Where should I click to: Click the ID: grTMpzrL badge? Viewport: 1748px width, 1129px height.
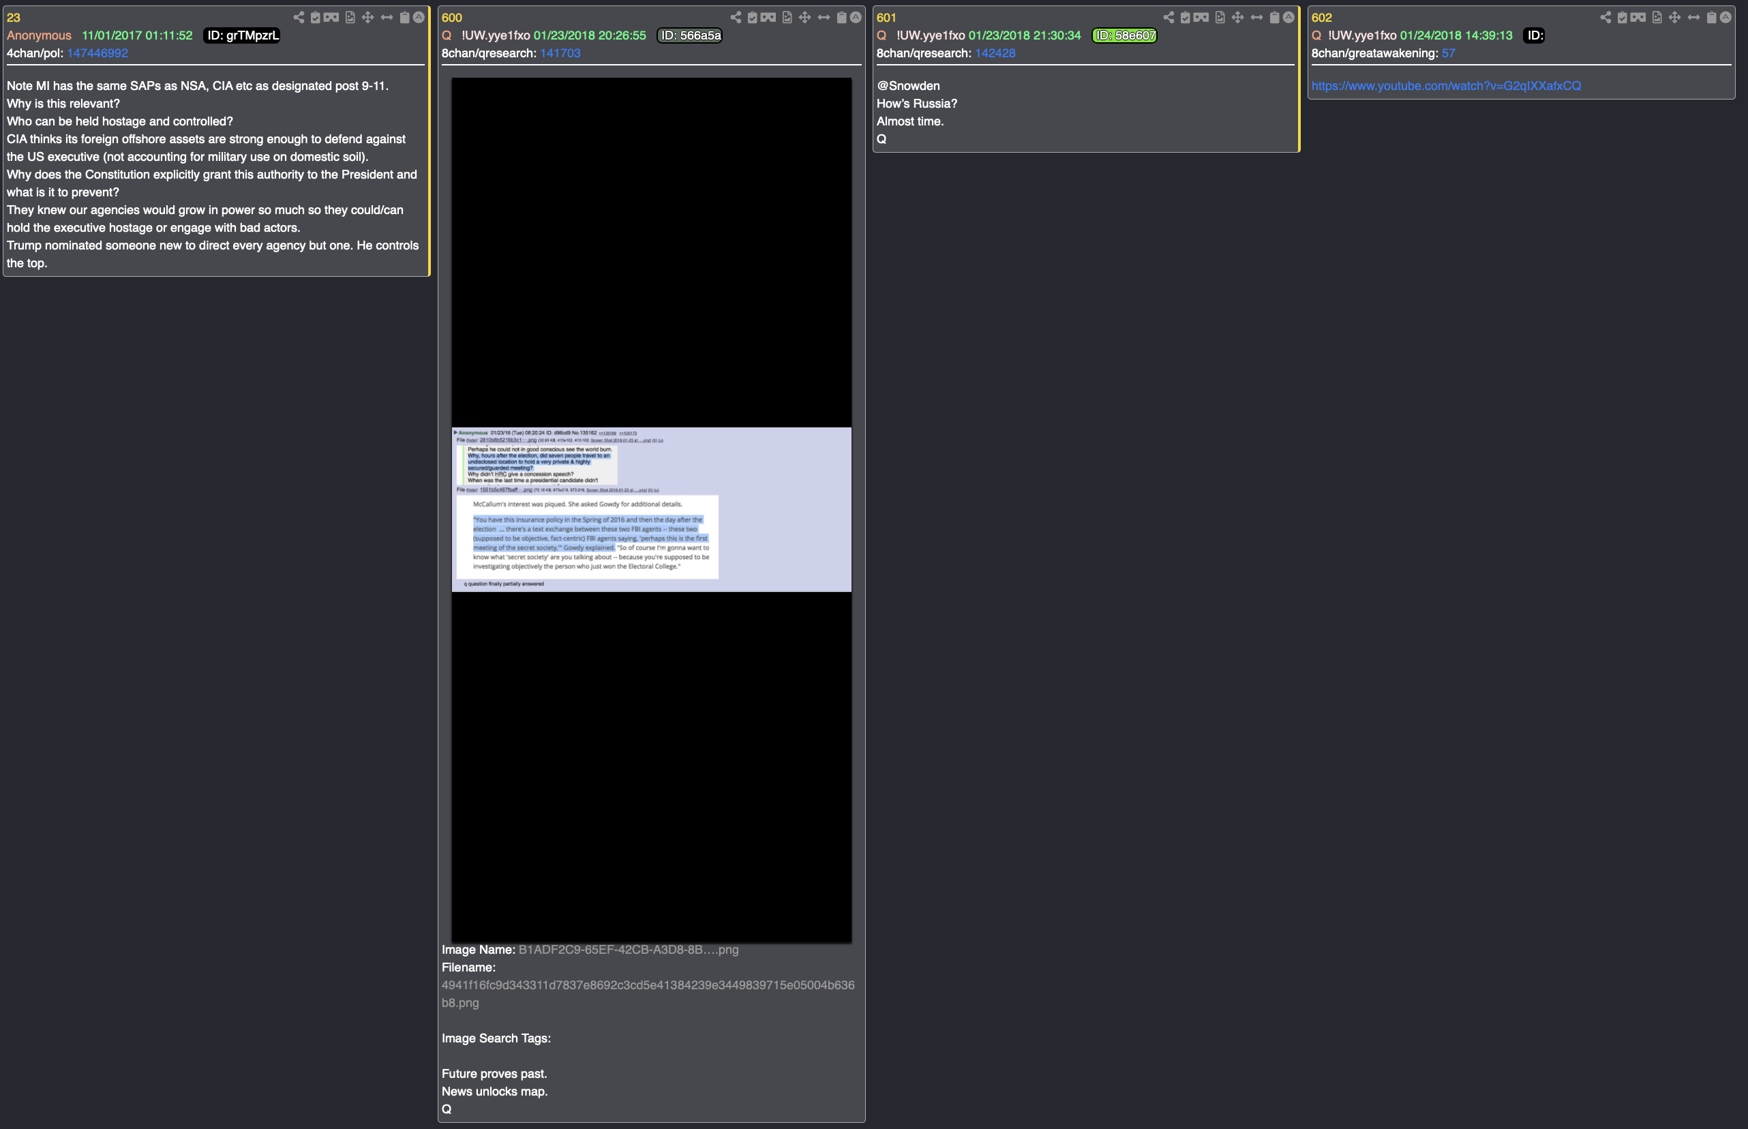(x=242, y=35)
